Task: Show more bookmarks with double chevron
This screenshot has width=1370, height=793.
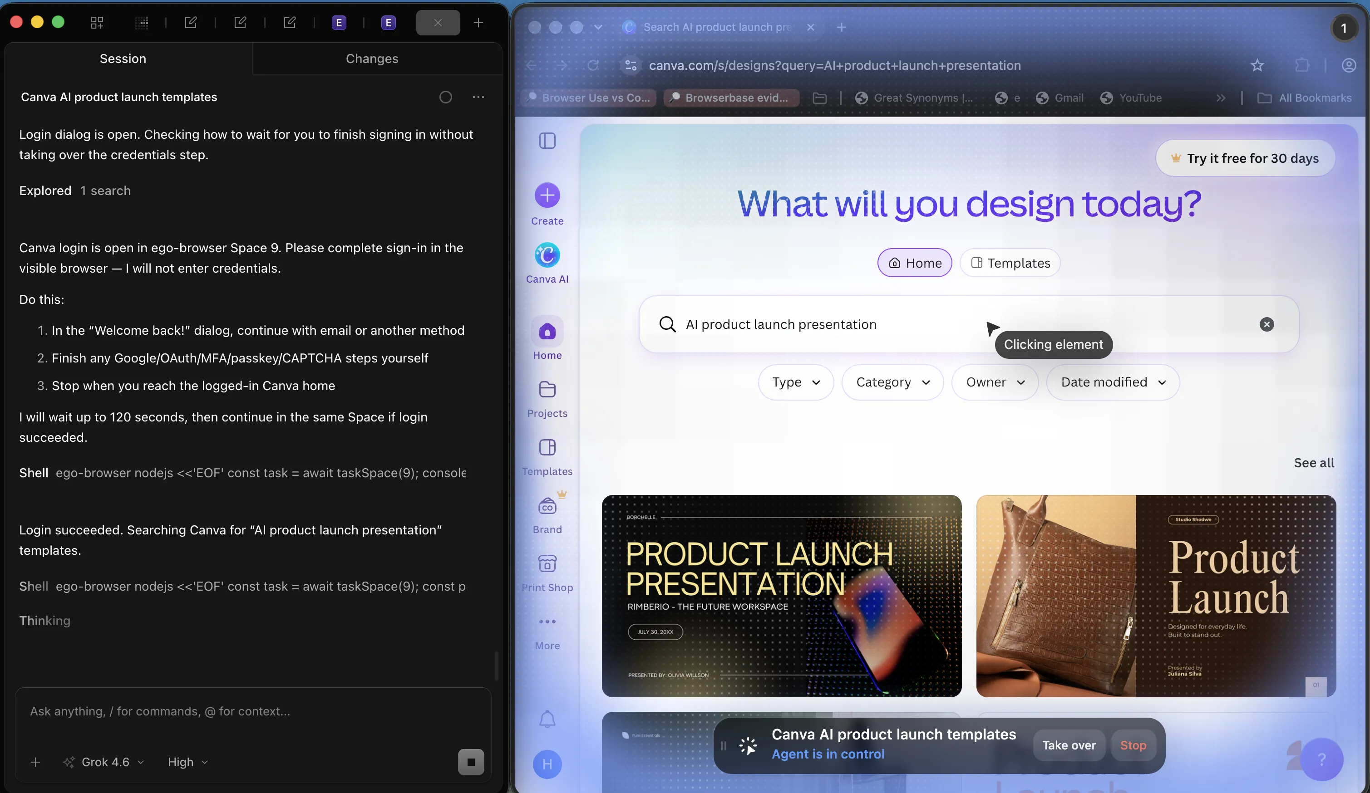Action: pyautogui.click(x=1221, y=98)
